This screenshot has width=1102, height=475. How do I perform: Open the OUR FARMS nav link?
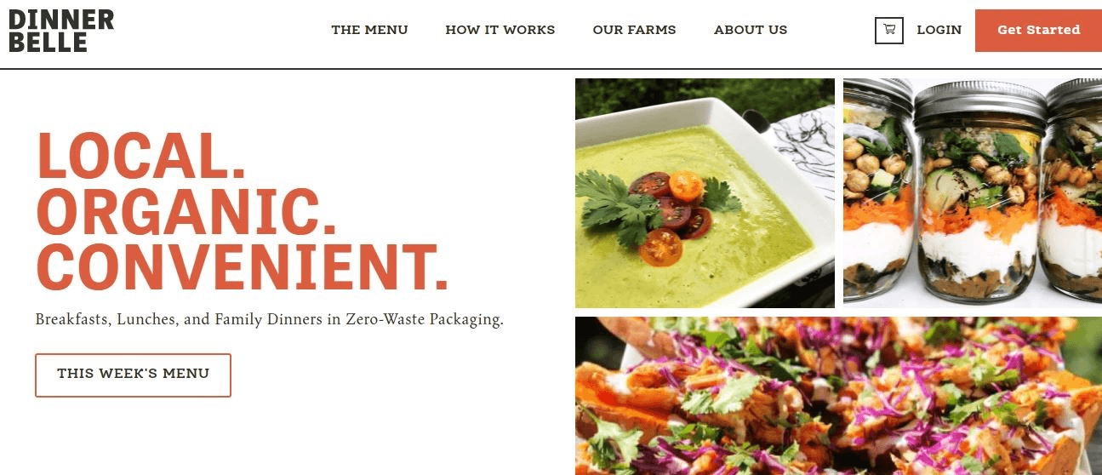pos(634,30)
